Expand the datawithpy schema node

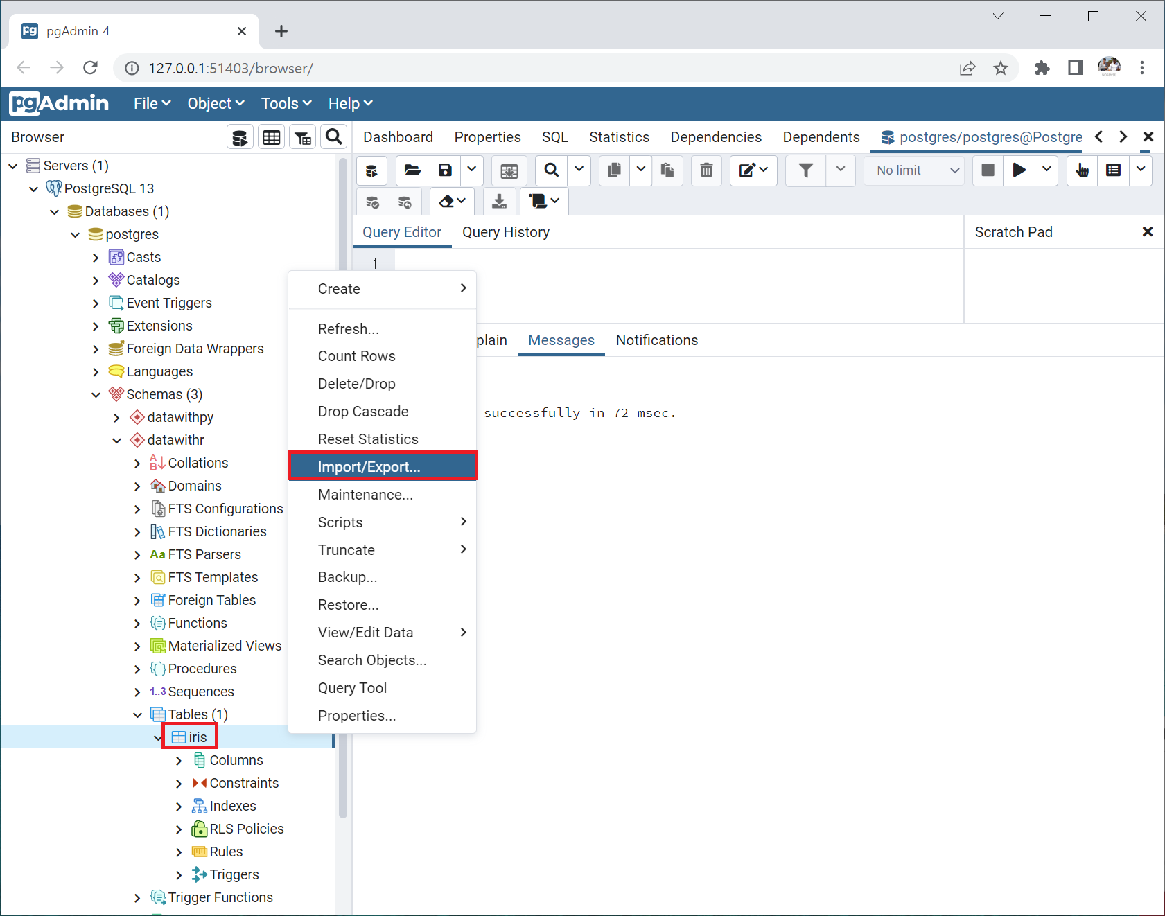[117, 417]
